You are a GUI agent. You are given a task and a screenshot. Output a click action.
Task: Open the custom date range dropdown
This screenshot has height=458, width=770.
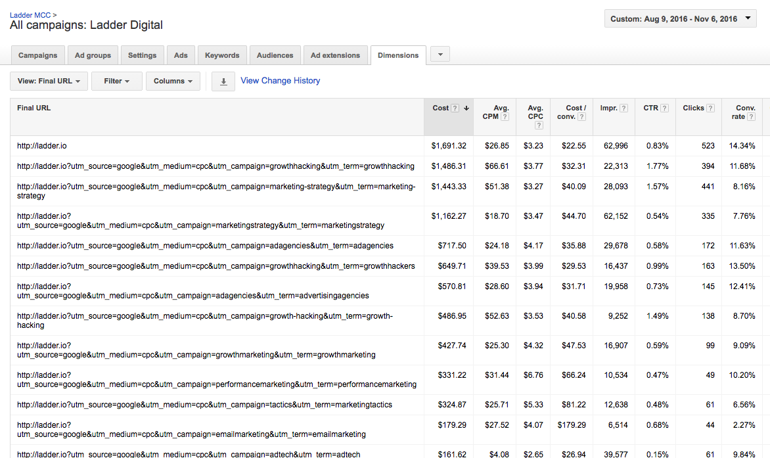pos(680,19)
